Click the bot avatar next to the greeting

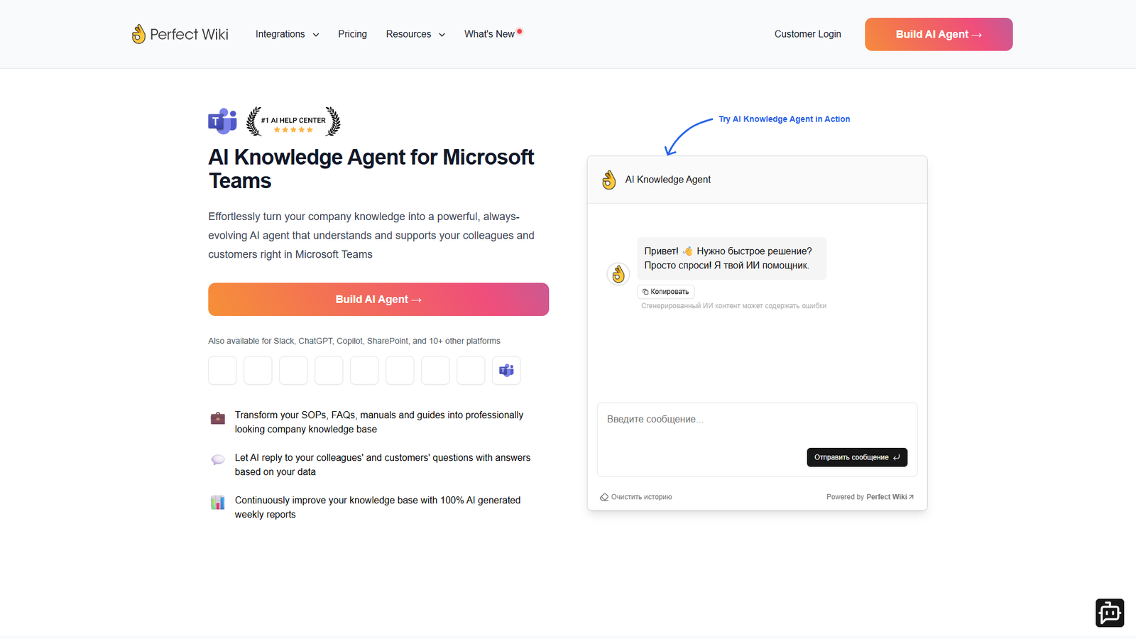[618, 274]
